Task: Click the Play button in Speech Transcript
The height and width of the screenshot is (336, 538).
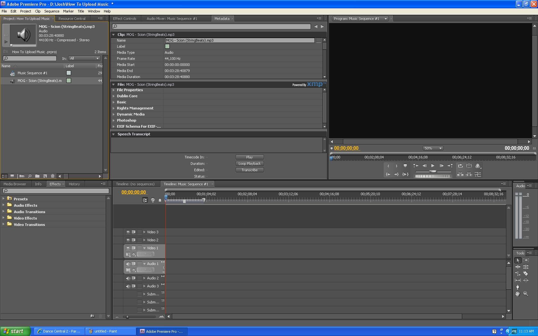Action: pyautogui.click(x=249, y=157)
